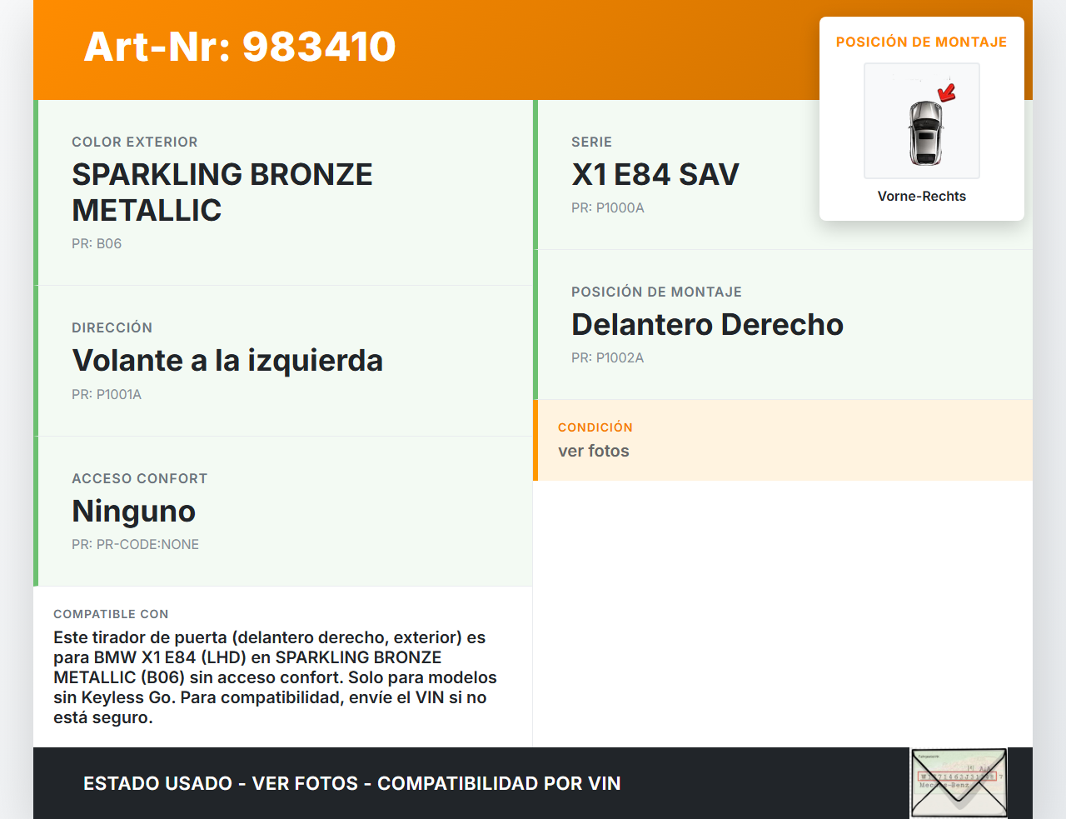Image resolution: width=1066 pixels, height=819 pixels.
Task: Click the PR: PR-CODE:NONE text
Action: pyautogui.click(x=135, y=544)
